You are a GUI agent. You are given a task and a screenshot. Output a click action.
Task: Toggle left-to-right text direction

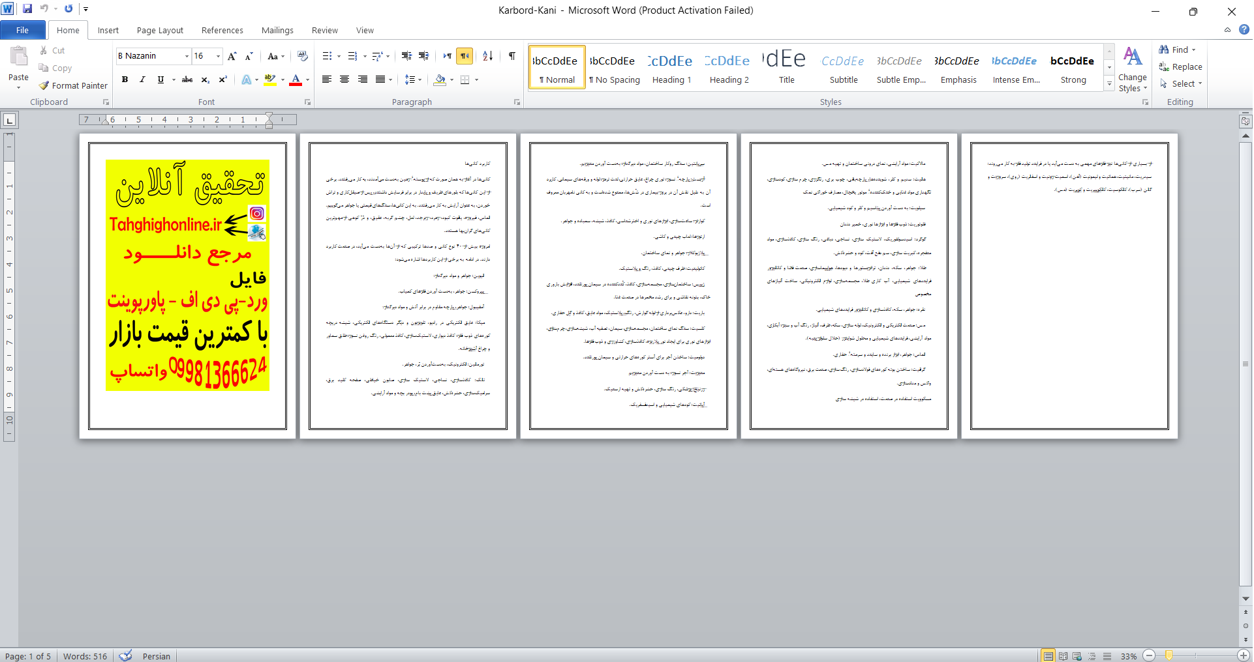click(447, 56)
